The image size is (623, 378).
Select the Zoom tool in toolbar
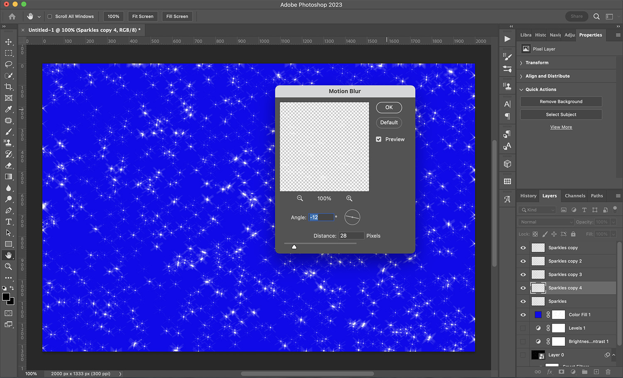click(x=8, y=266)
